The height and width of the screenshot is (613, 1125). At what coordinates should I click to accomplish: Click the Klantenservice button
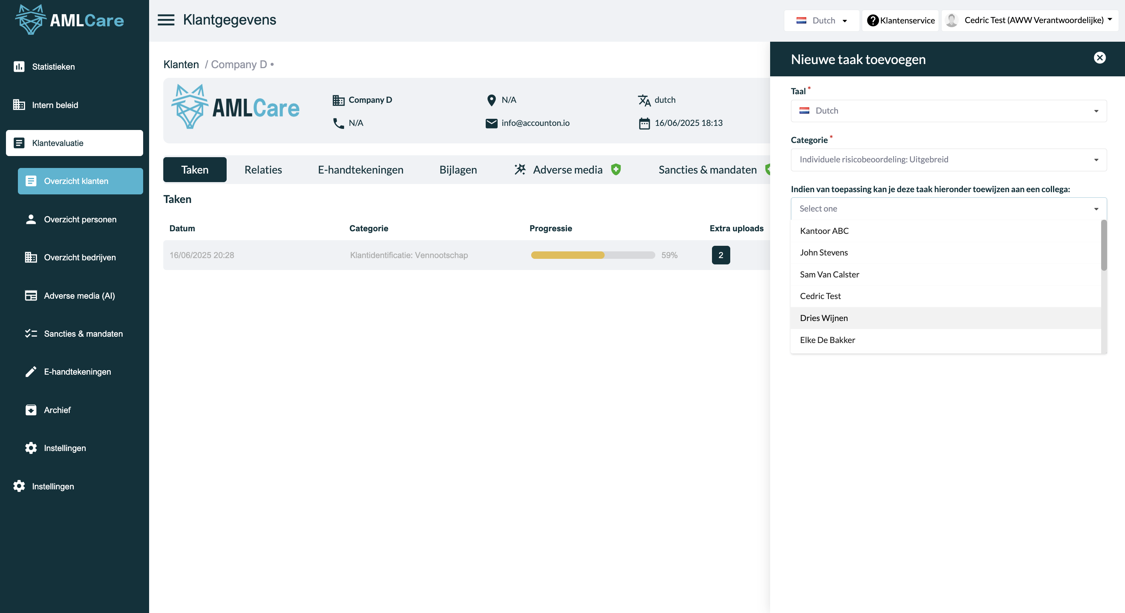coord(900,20)
